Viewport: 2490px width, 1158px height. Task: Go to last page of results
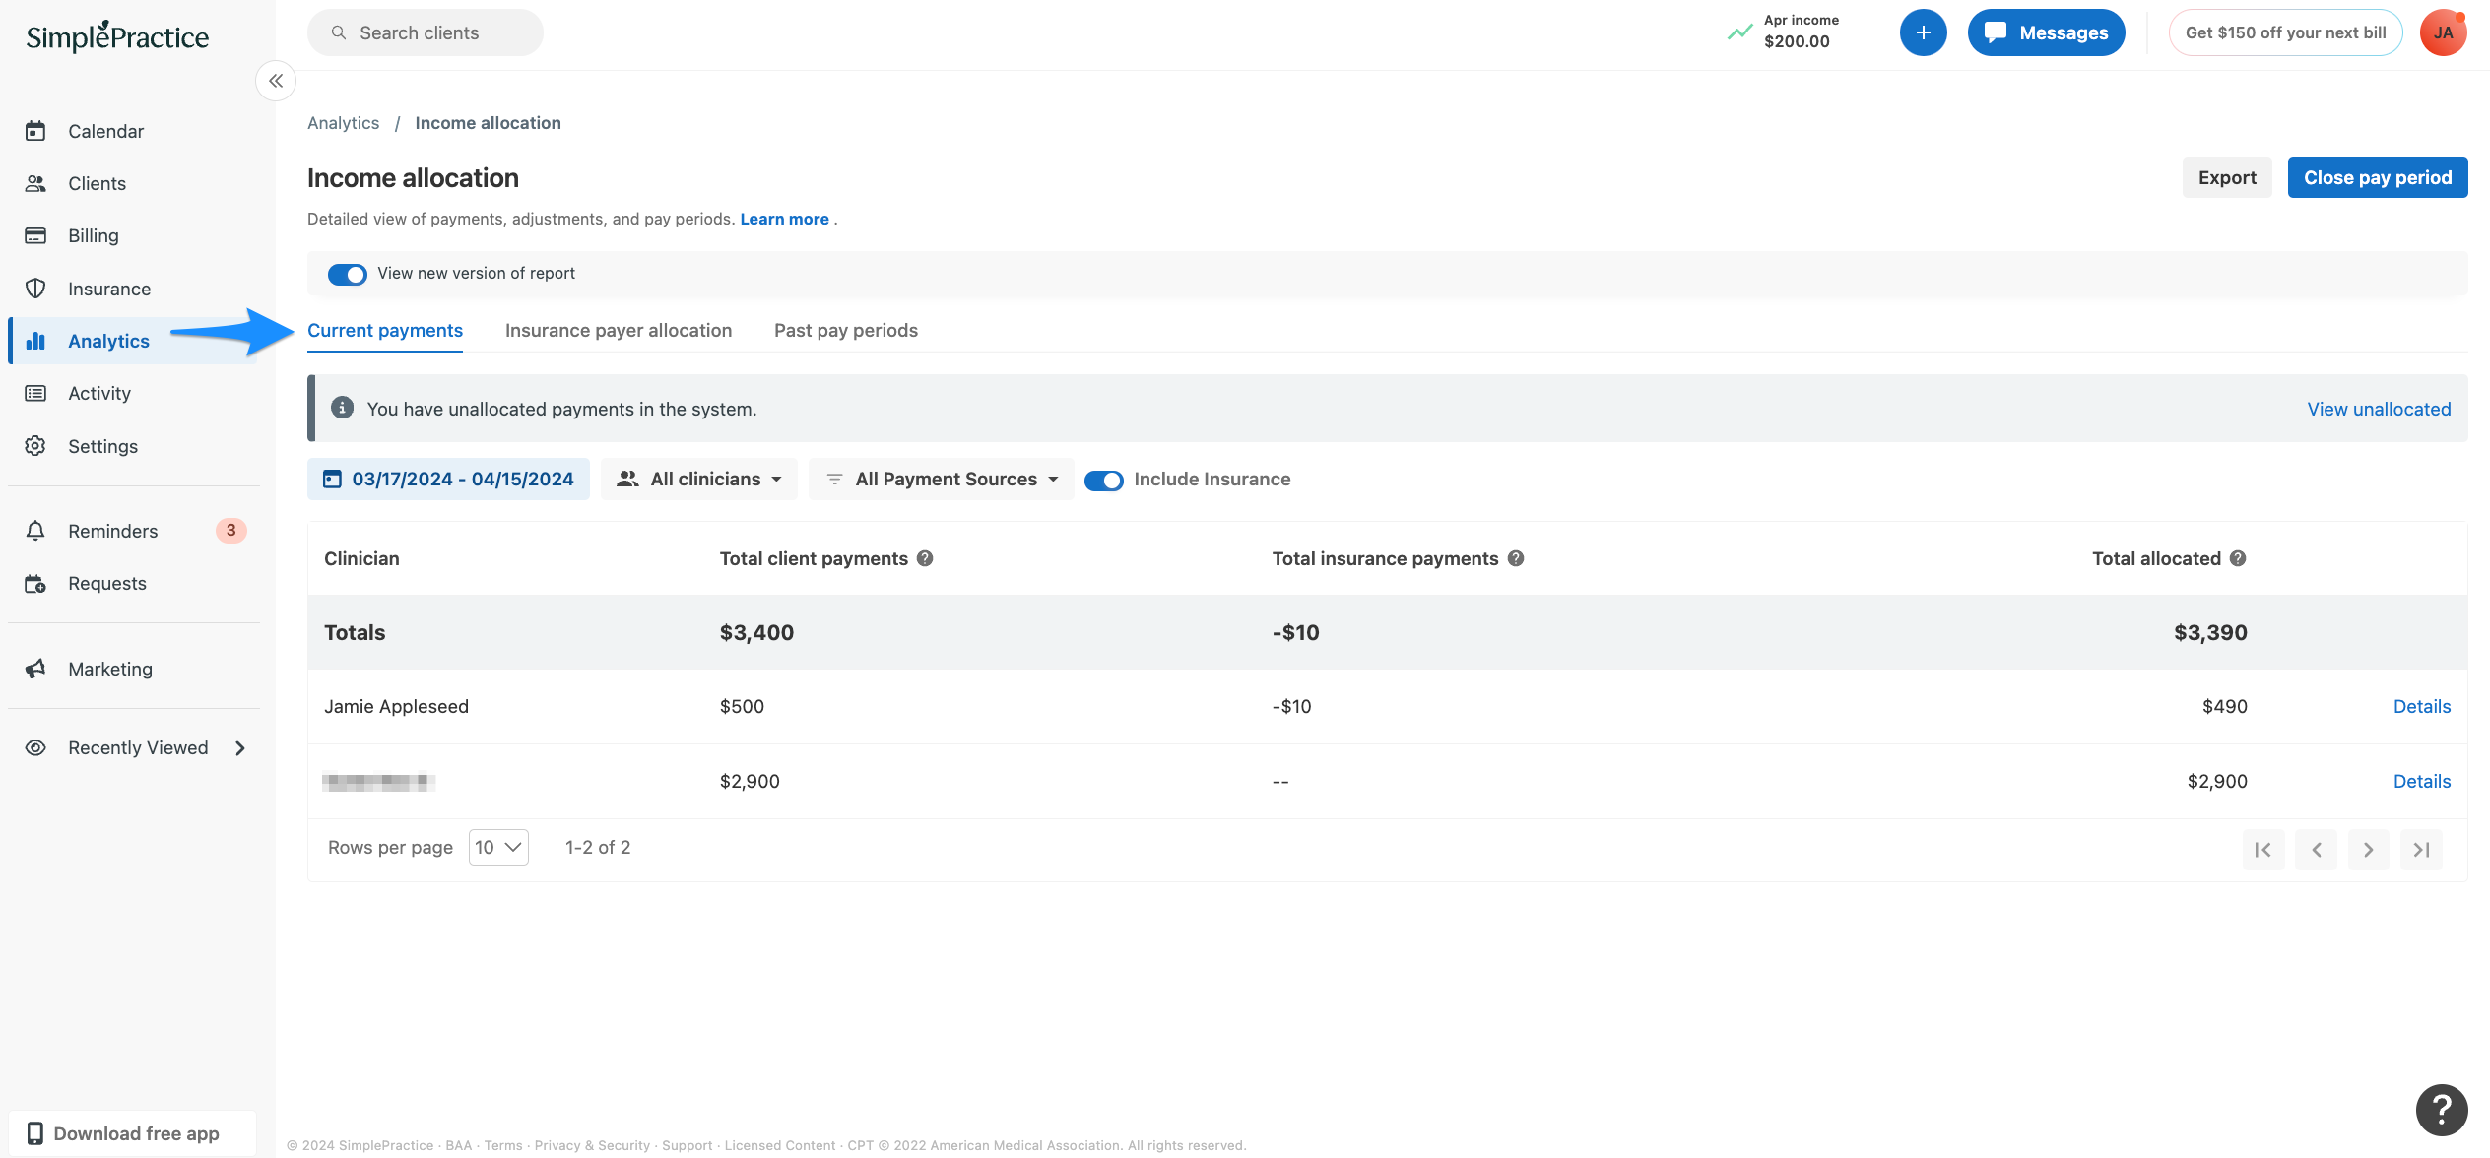point(2421,849)
